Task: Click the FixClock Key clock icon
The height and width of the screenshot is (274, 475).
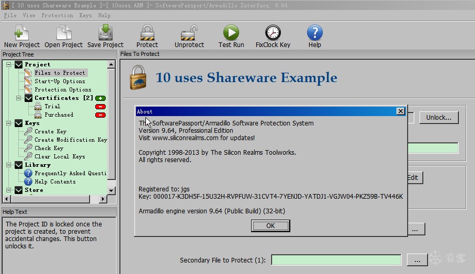Action: 273,32
